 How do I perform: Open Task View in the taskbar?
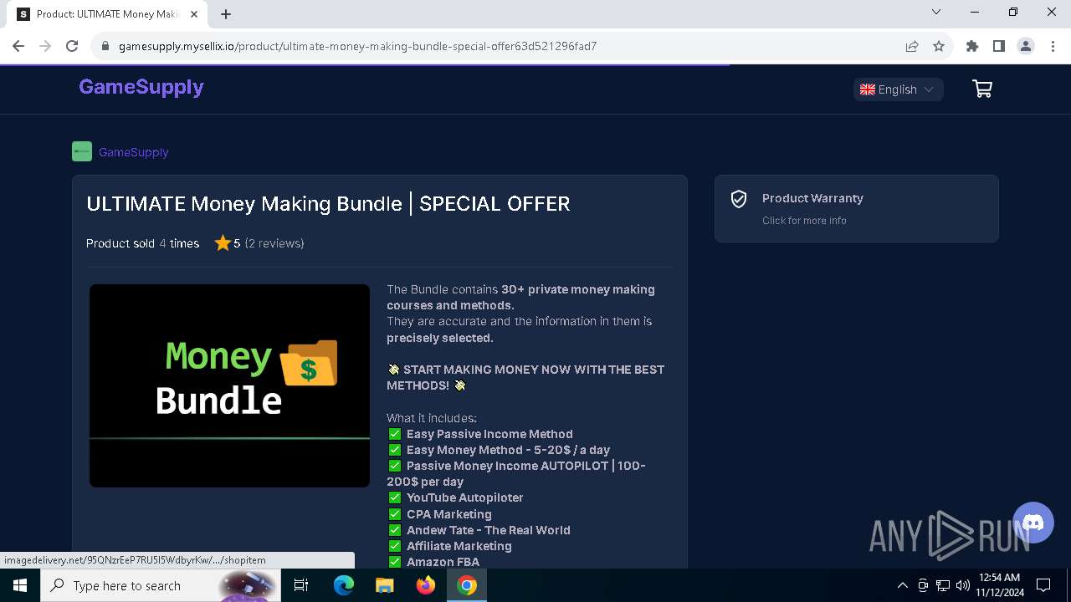[x=301, y=585]
